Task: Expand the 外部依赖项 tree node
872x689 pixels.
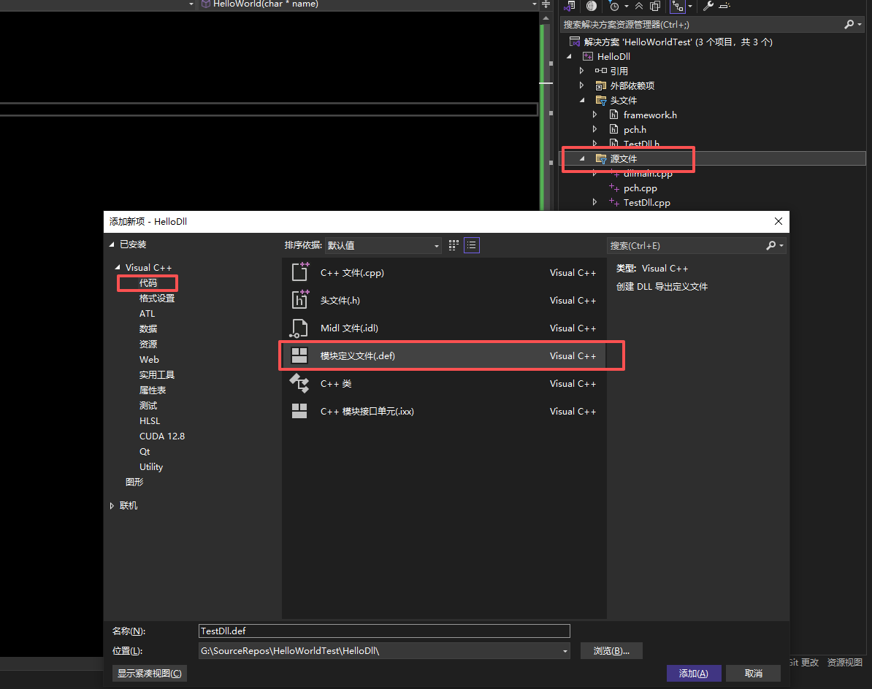Action: [x=582, y=86]
